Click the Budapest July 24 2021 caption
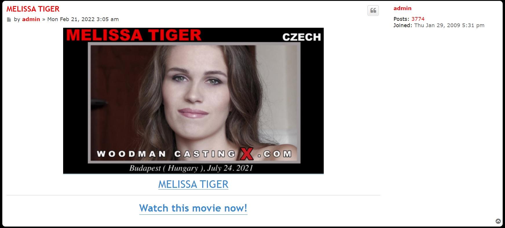 pyautogui.click(x=191, y=168)
